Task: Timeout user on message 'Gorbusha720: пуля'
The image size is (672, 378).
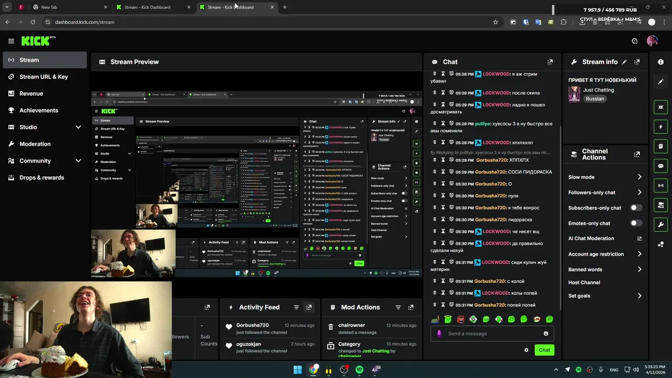Action: [443, 196]
